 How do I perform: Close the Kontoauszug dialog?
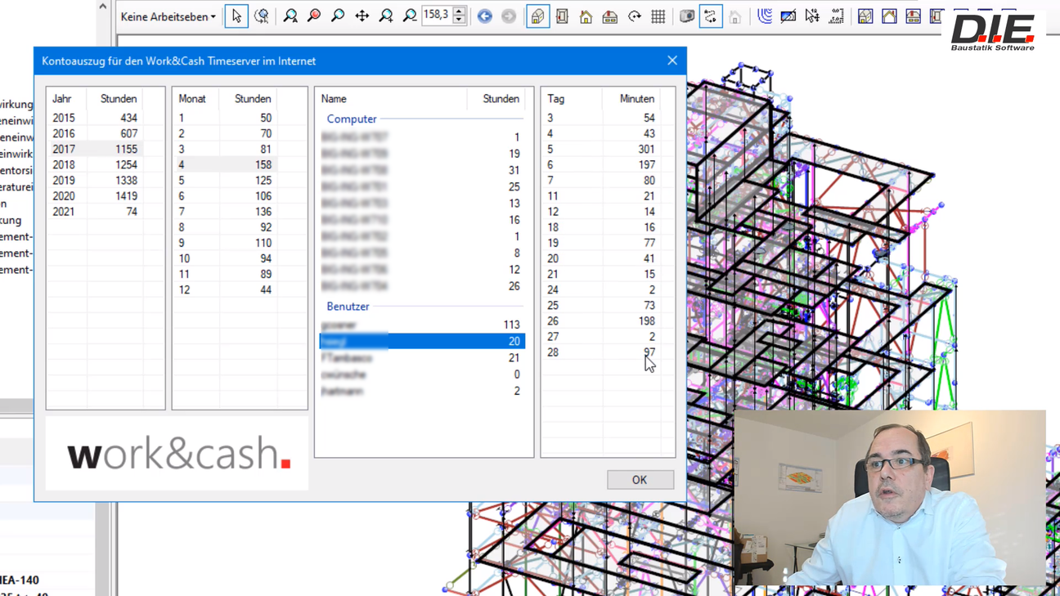[x=671, y=60]
